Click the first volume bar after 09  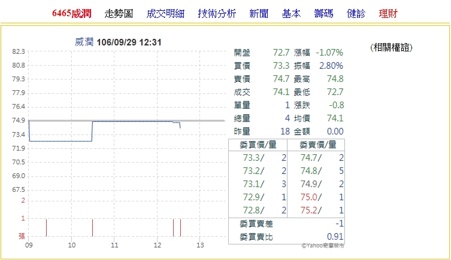click(46, 228)
